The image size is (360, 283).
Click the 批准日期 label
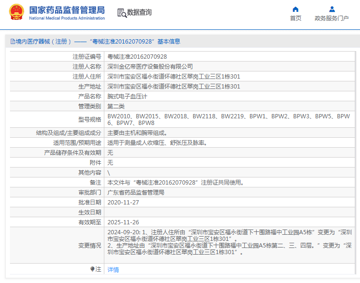90,203
